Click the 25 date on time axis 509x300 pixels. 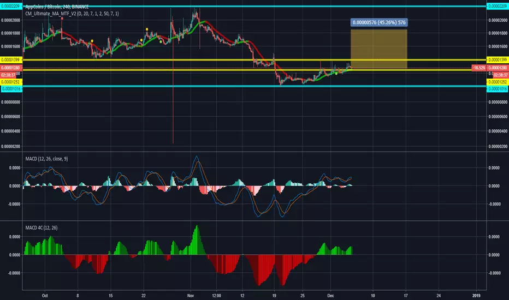coord(303,296)
